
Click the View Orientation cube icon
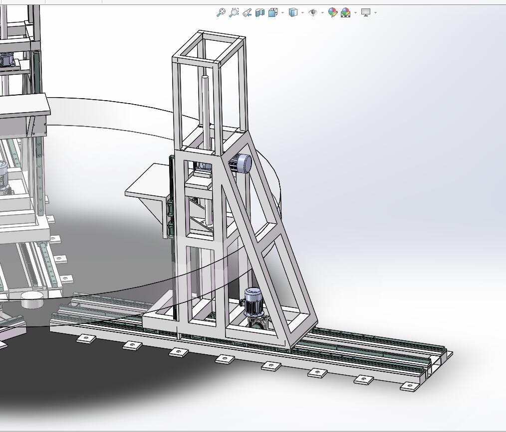coord(272,12)
